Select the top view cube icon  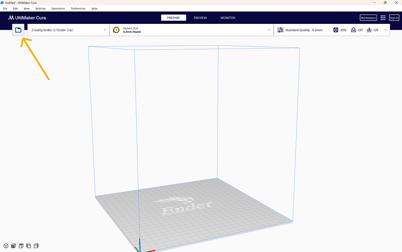(21, 245)
